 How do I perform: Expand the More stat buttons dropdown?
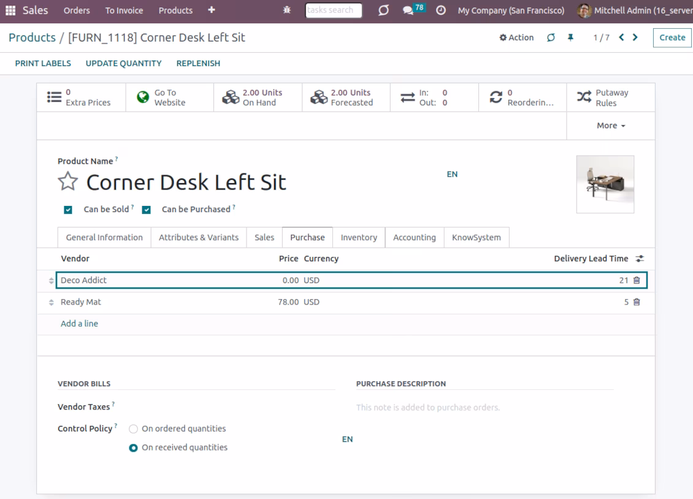click(x=611, y=126)
